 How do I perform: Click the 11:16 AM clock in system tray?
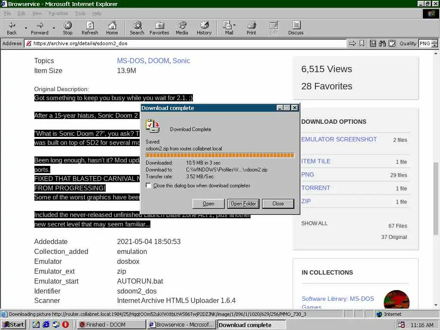[422, 325]
